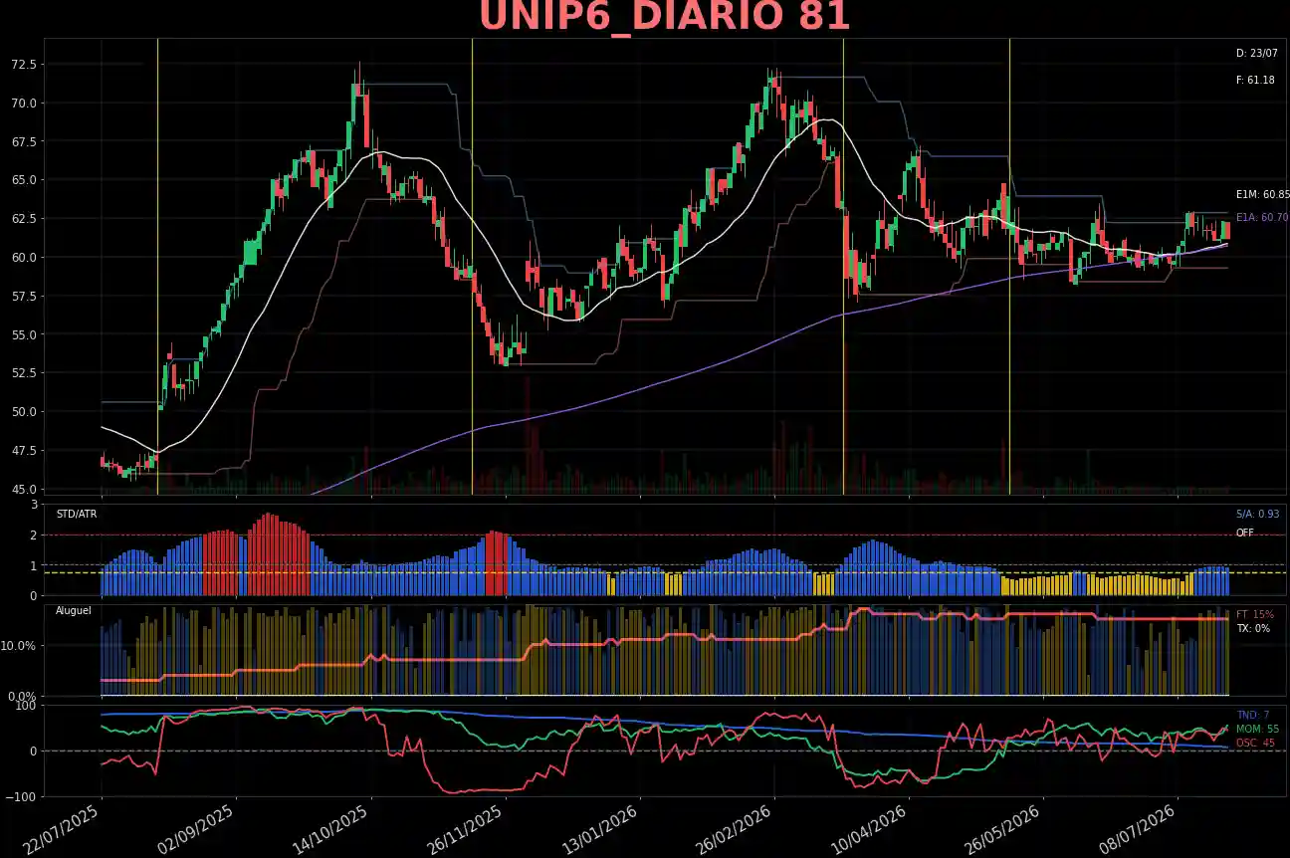Click the OFF label in STD/ATR panel
The image size is (1290, 858).
(1245, 533)
